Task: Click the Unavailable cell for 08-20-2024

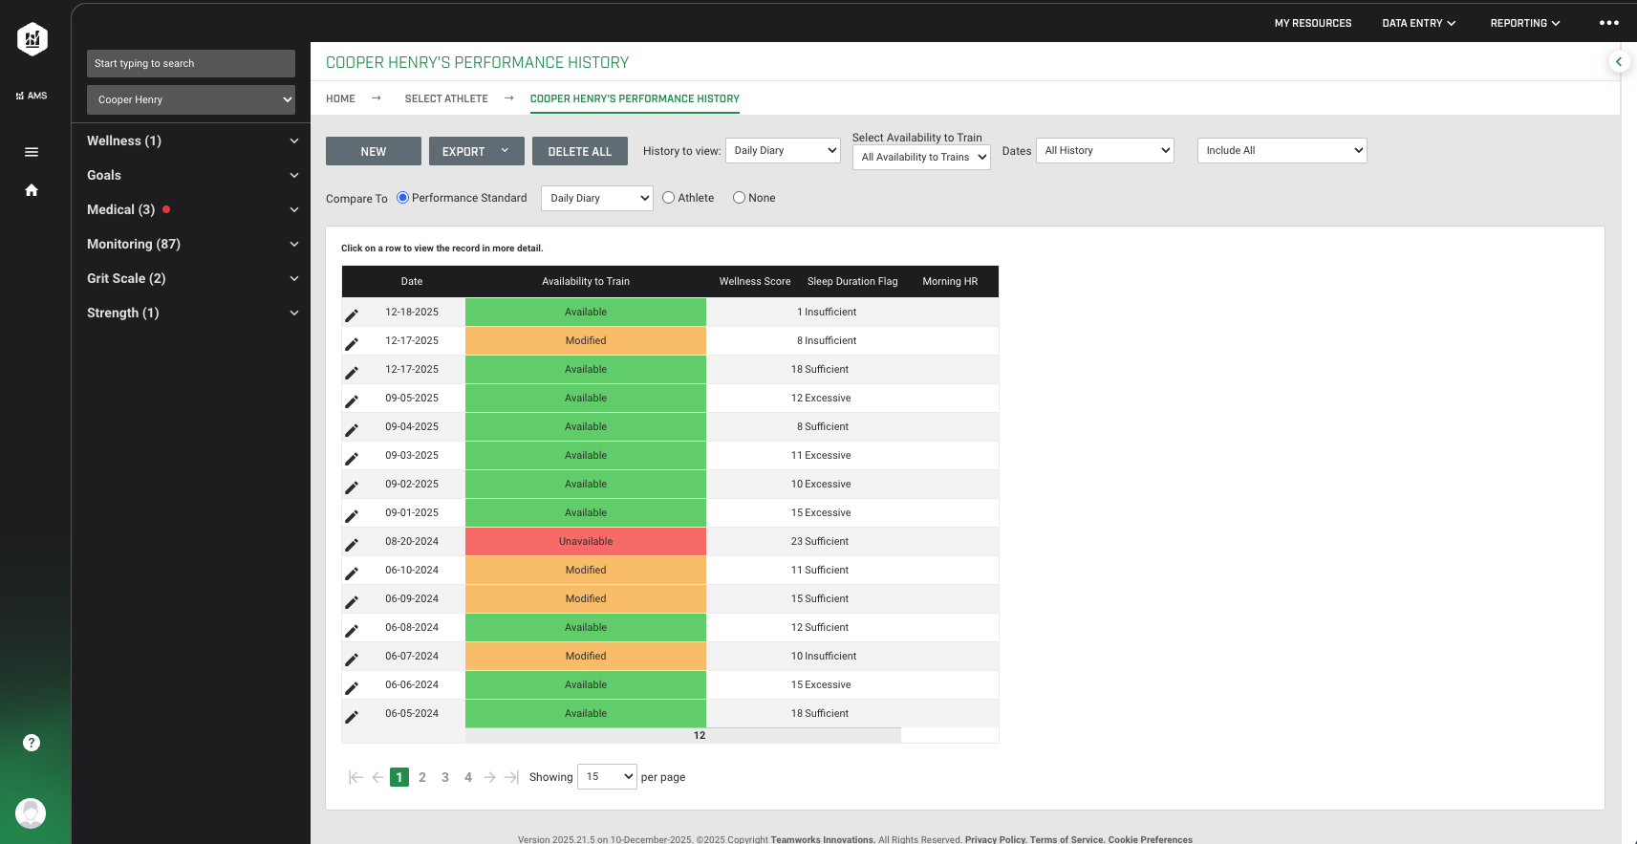Action: click(x=586, y=541)
